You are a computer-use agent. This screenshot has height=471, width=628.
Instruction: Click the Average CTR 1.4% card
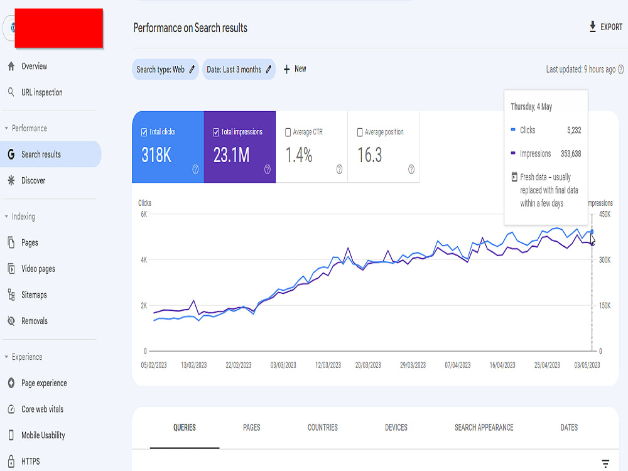click(x=311, y=147)
